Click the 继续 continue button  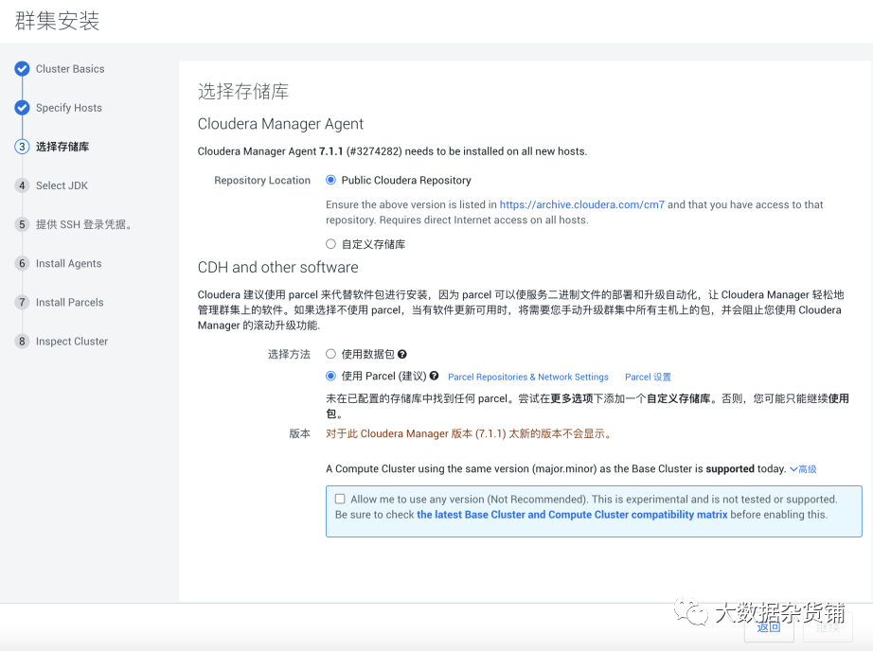coord(828,627)
